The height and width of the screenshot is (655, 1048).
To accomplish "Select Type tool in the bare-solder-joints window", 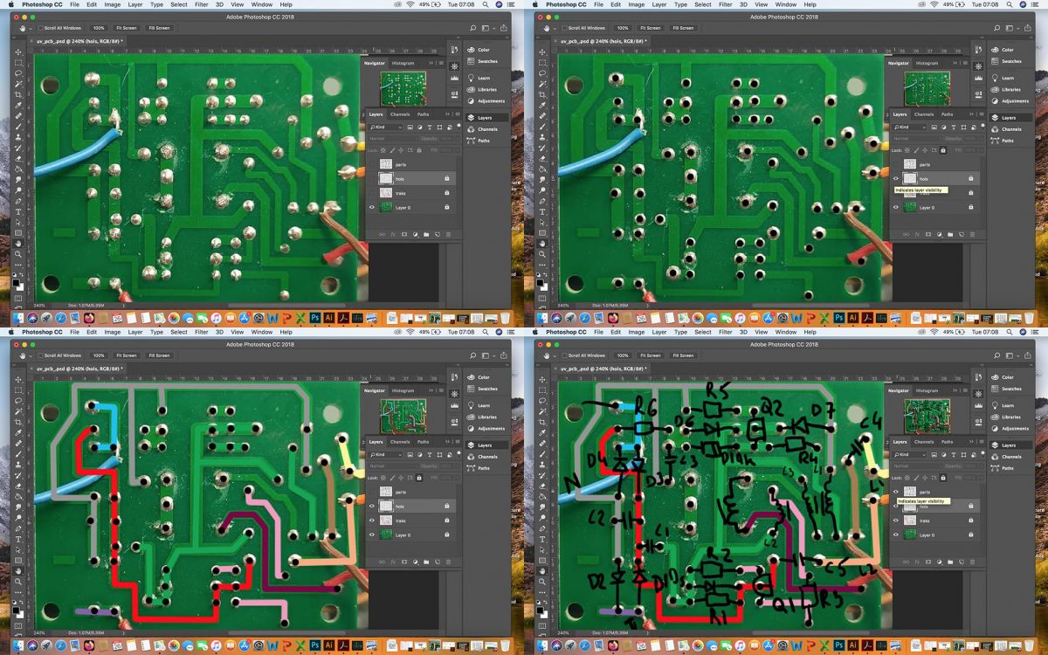I will 18,211.
